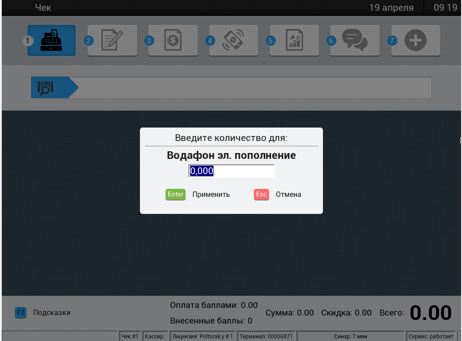Open the chat messages section (tab 6)
The width and height of the screenshot is (462, 341).
[x=355, y=40]
